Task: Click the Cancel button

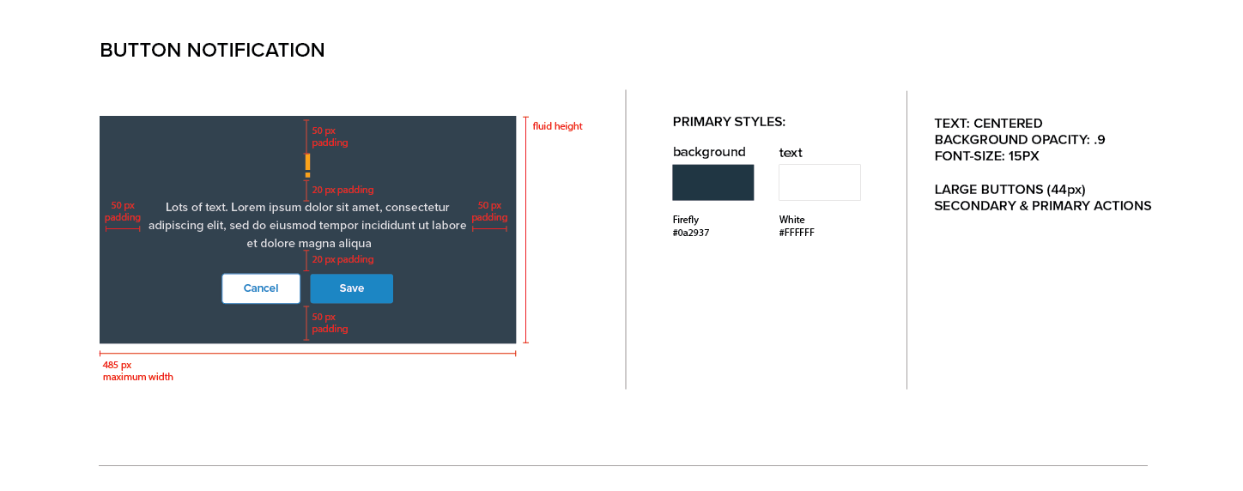Action: tap(261, 288)
